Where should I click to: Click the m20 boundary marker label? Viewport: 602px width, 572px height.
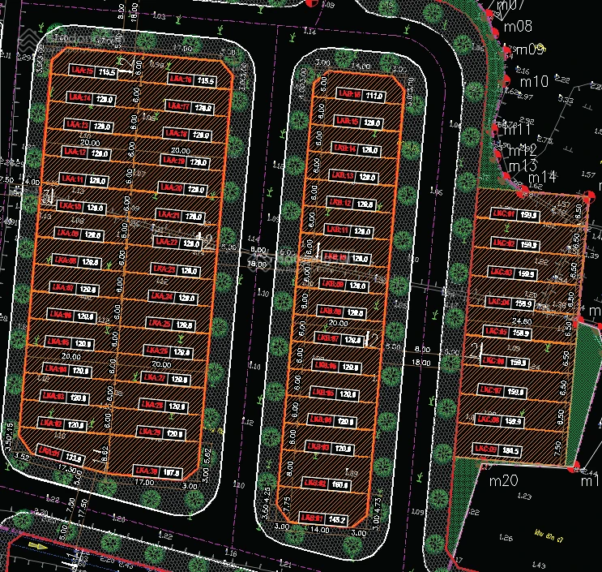tap(503, 480)
